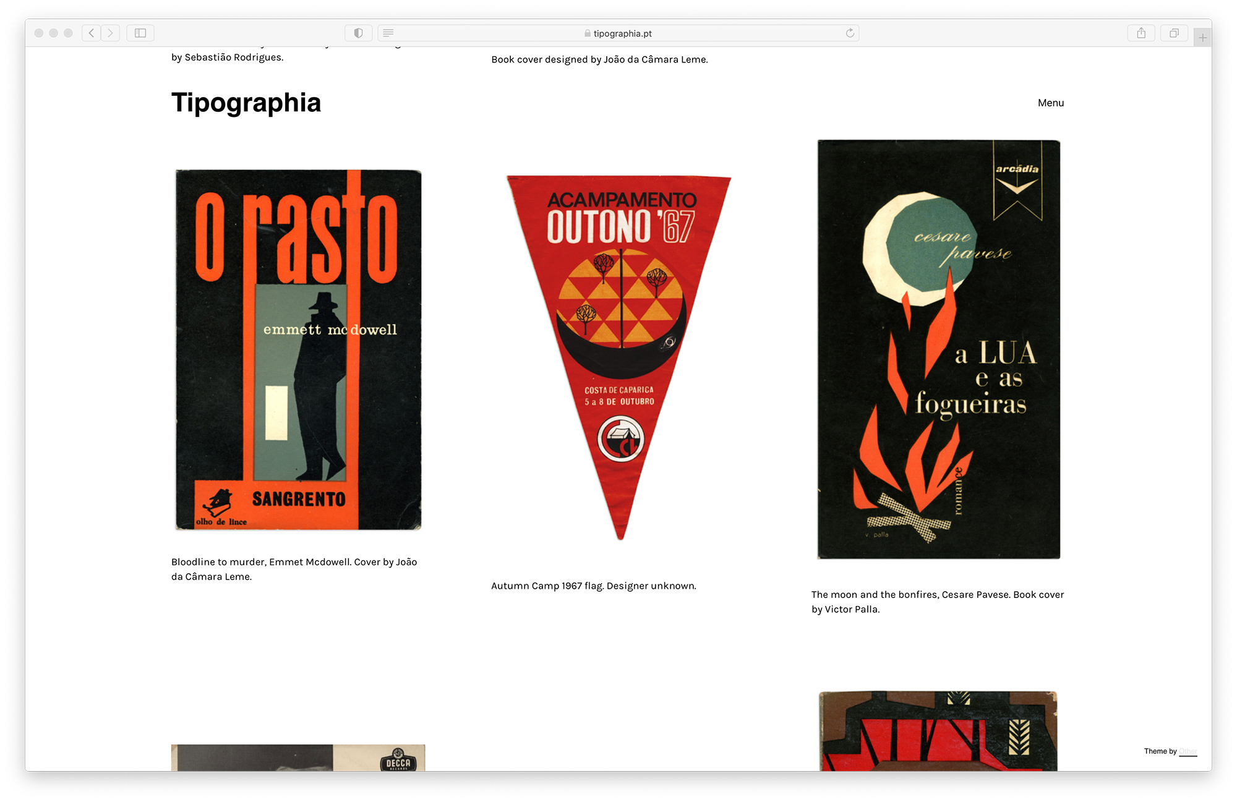The image size is (1237, 802).
Task: Open the O Rasto Sangrento cover image
Action: 298,350
